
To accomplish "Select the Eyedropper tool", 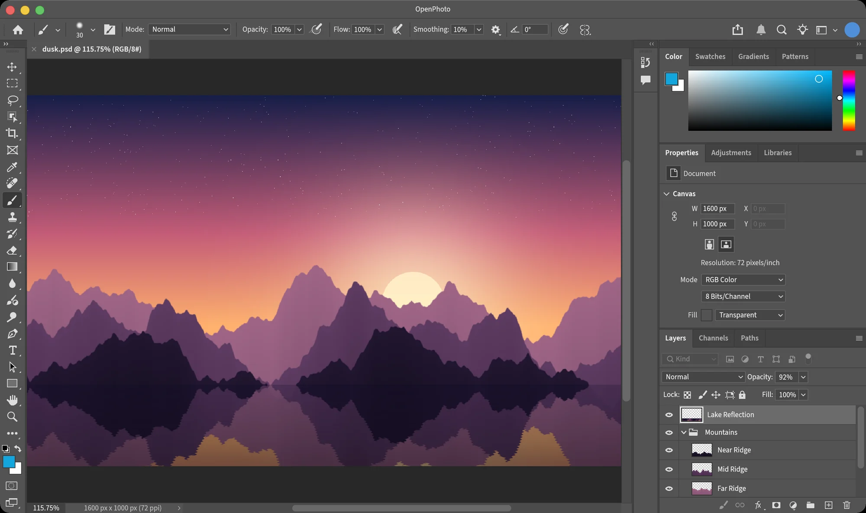I will pyautogui.click(x=12, y=167).
